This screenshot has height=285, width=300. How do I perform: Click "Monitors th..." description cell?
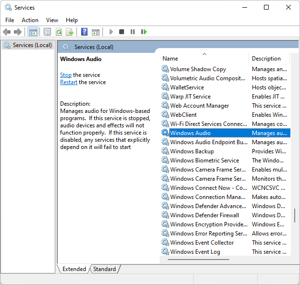click(x=269, y=179)
